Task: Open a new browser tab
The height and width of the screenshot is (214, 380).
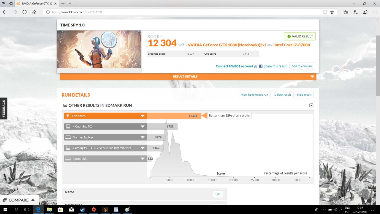Action: (63, 4)
